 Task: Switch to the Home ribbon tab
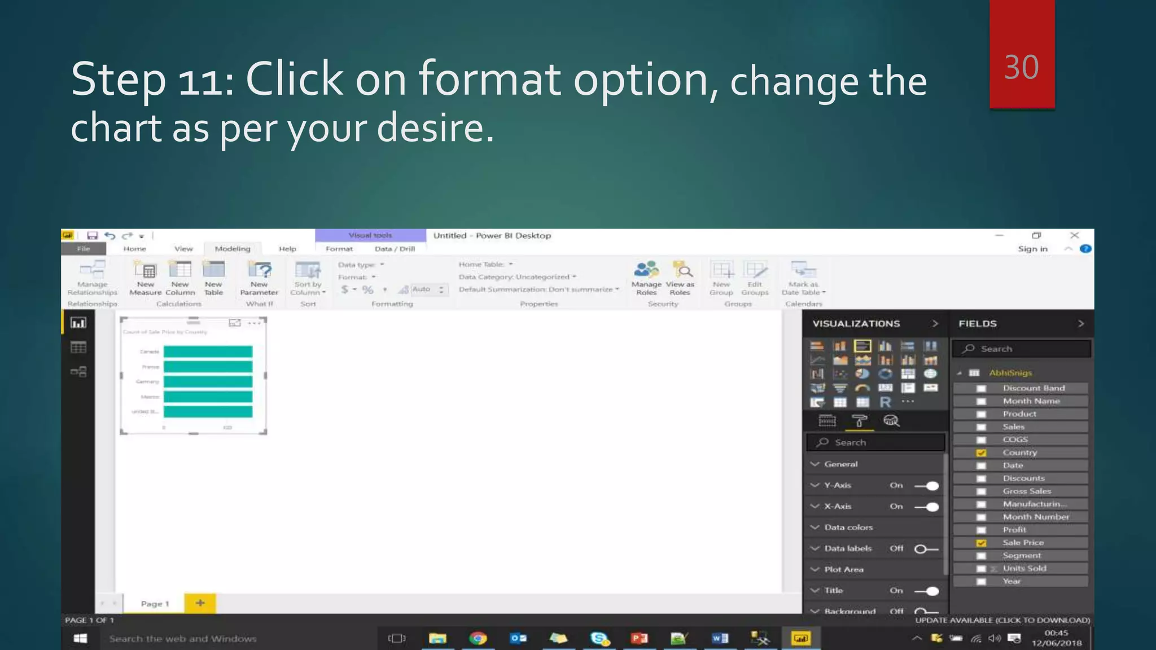pos(135,249)
